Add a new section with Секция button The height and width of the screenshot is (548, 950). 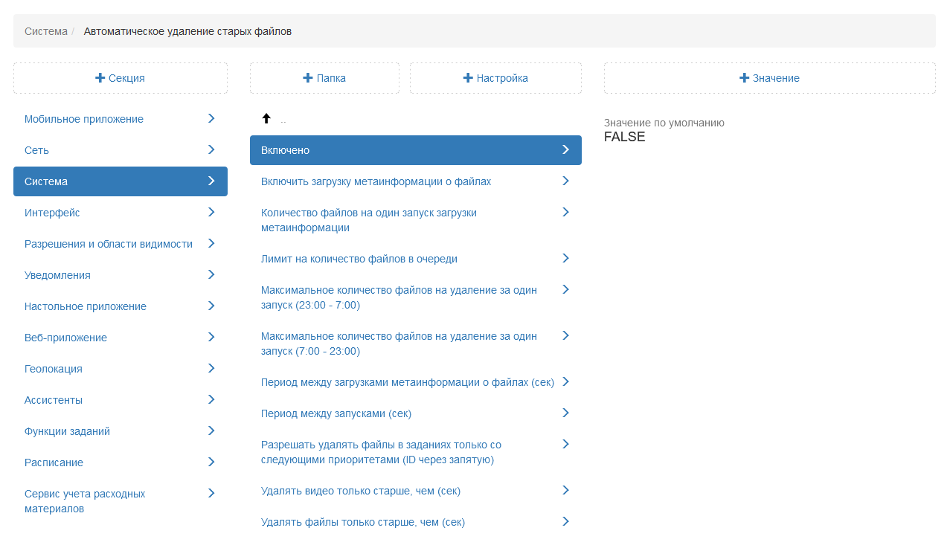pos(121,78)
